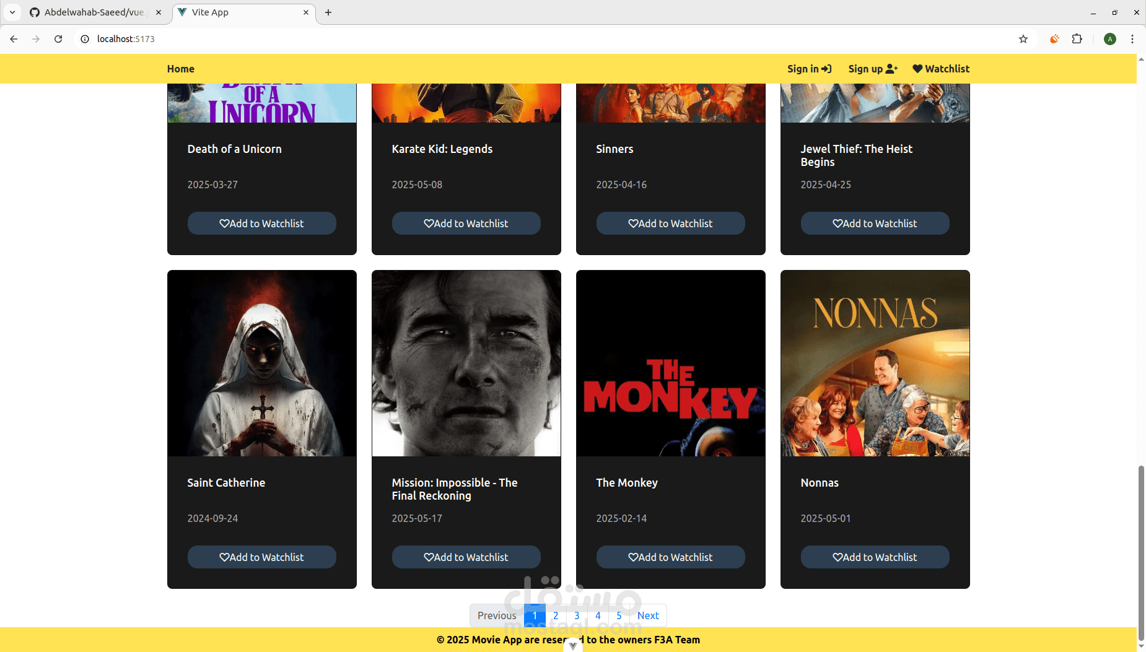Click the orange extension icon in the toolbar
Screen dimensions: 1146x652
(1054, 39)
